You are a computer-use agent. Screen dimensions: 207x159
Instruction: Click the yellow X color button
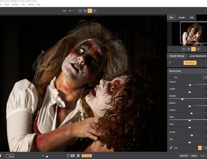200,148
